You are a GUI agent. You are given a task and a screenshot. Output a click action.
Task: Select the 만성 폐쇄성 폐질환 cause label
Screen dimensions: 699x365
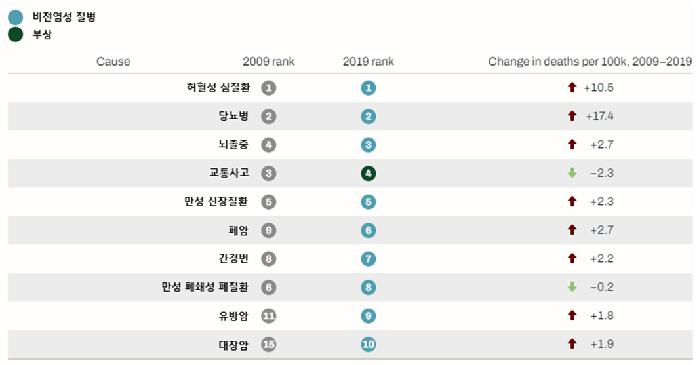coord(205,287)
